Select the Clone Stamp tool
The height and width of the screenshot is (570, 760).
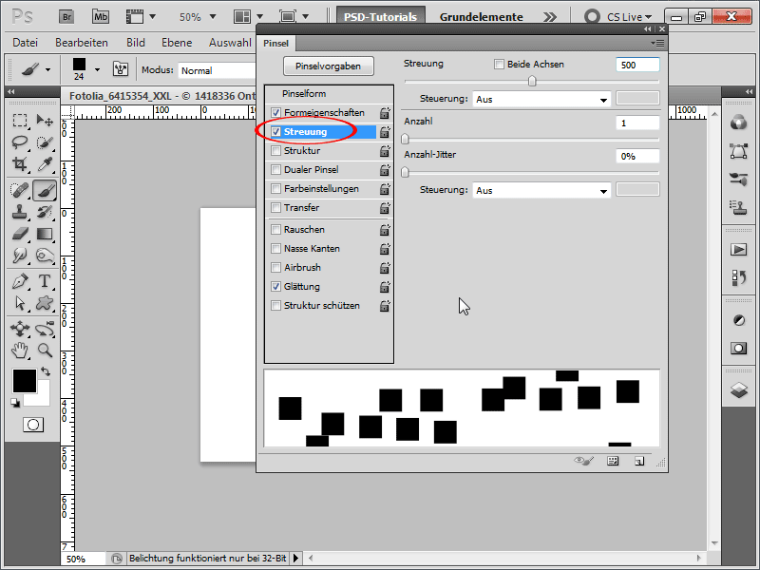coord(20,212)
